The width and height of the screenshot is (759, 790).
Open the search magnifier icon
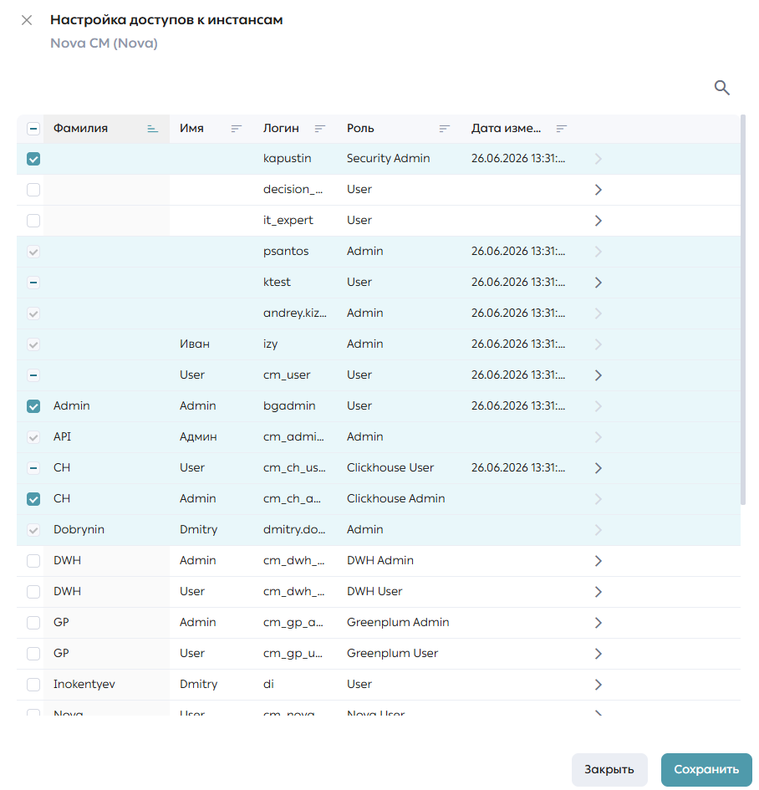(721, 88)
